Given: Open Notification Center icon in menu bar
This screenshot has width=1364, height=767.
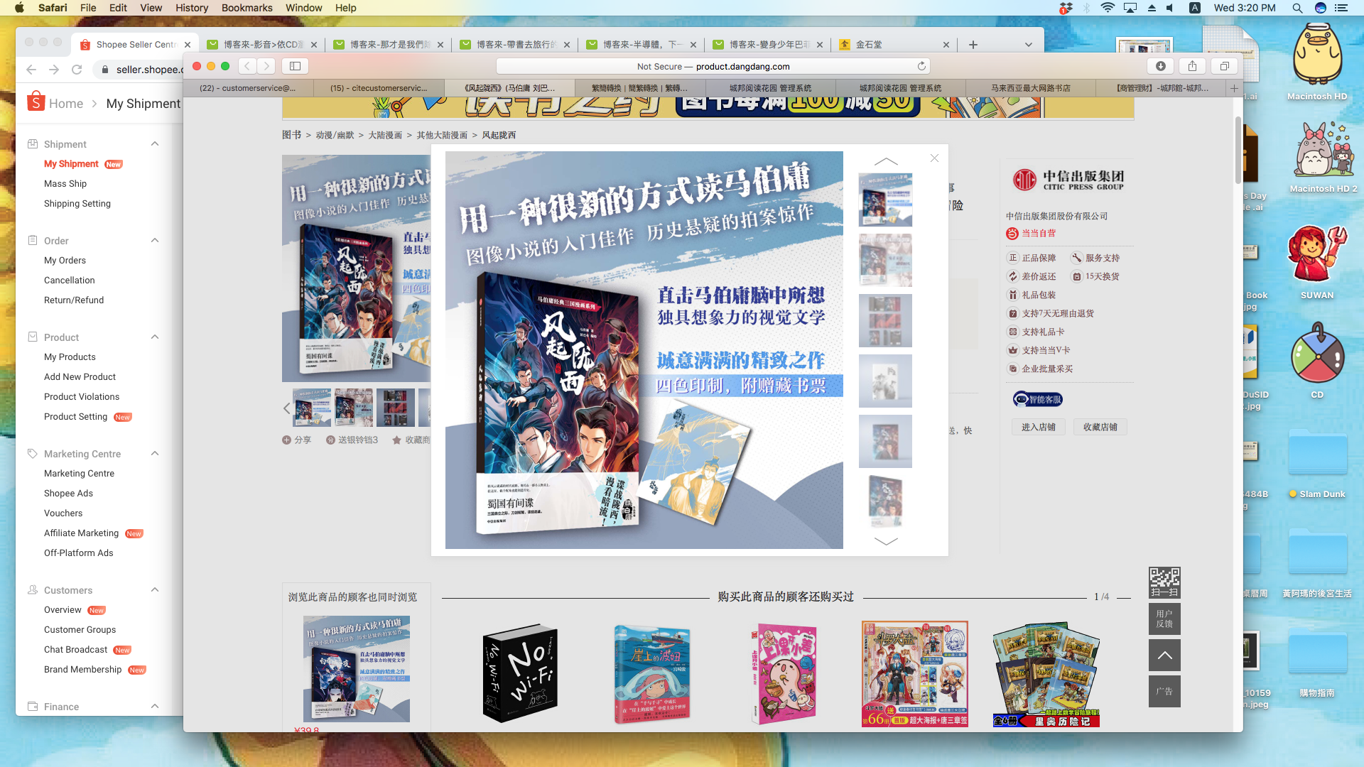Looking at the screenshot, I should coord(1341,8).
